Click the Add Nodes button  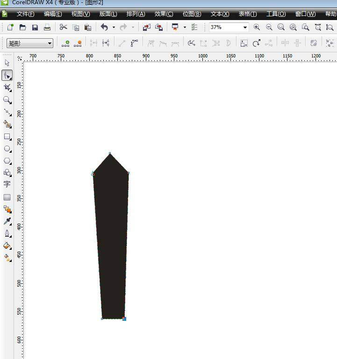tap(65, 43)
